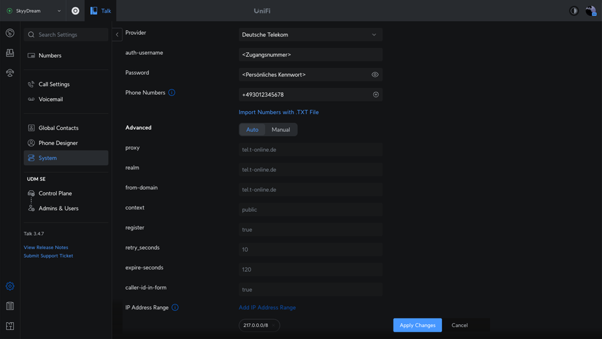Toggle the dark/light theme icon

[574, 11]
